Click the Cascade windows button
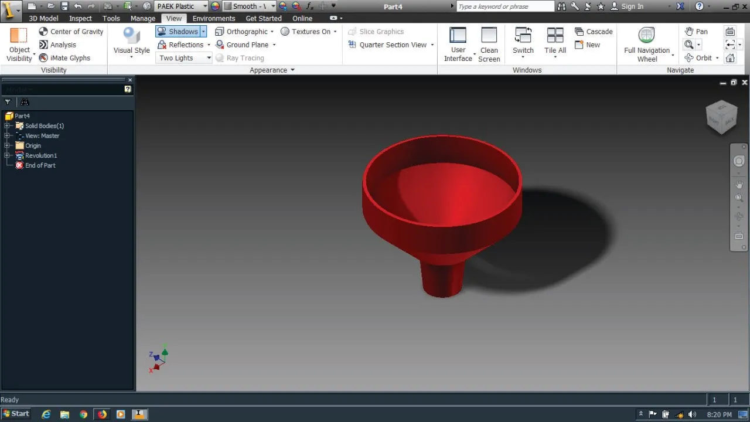The height and width of the screenshot is (422, 750). click(x=594, y=32)
